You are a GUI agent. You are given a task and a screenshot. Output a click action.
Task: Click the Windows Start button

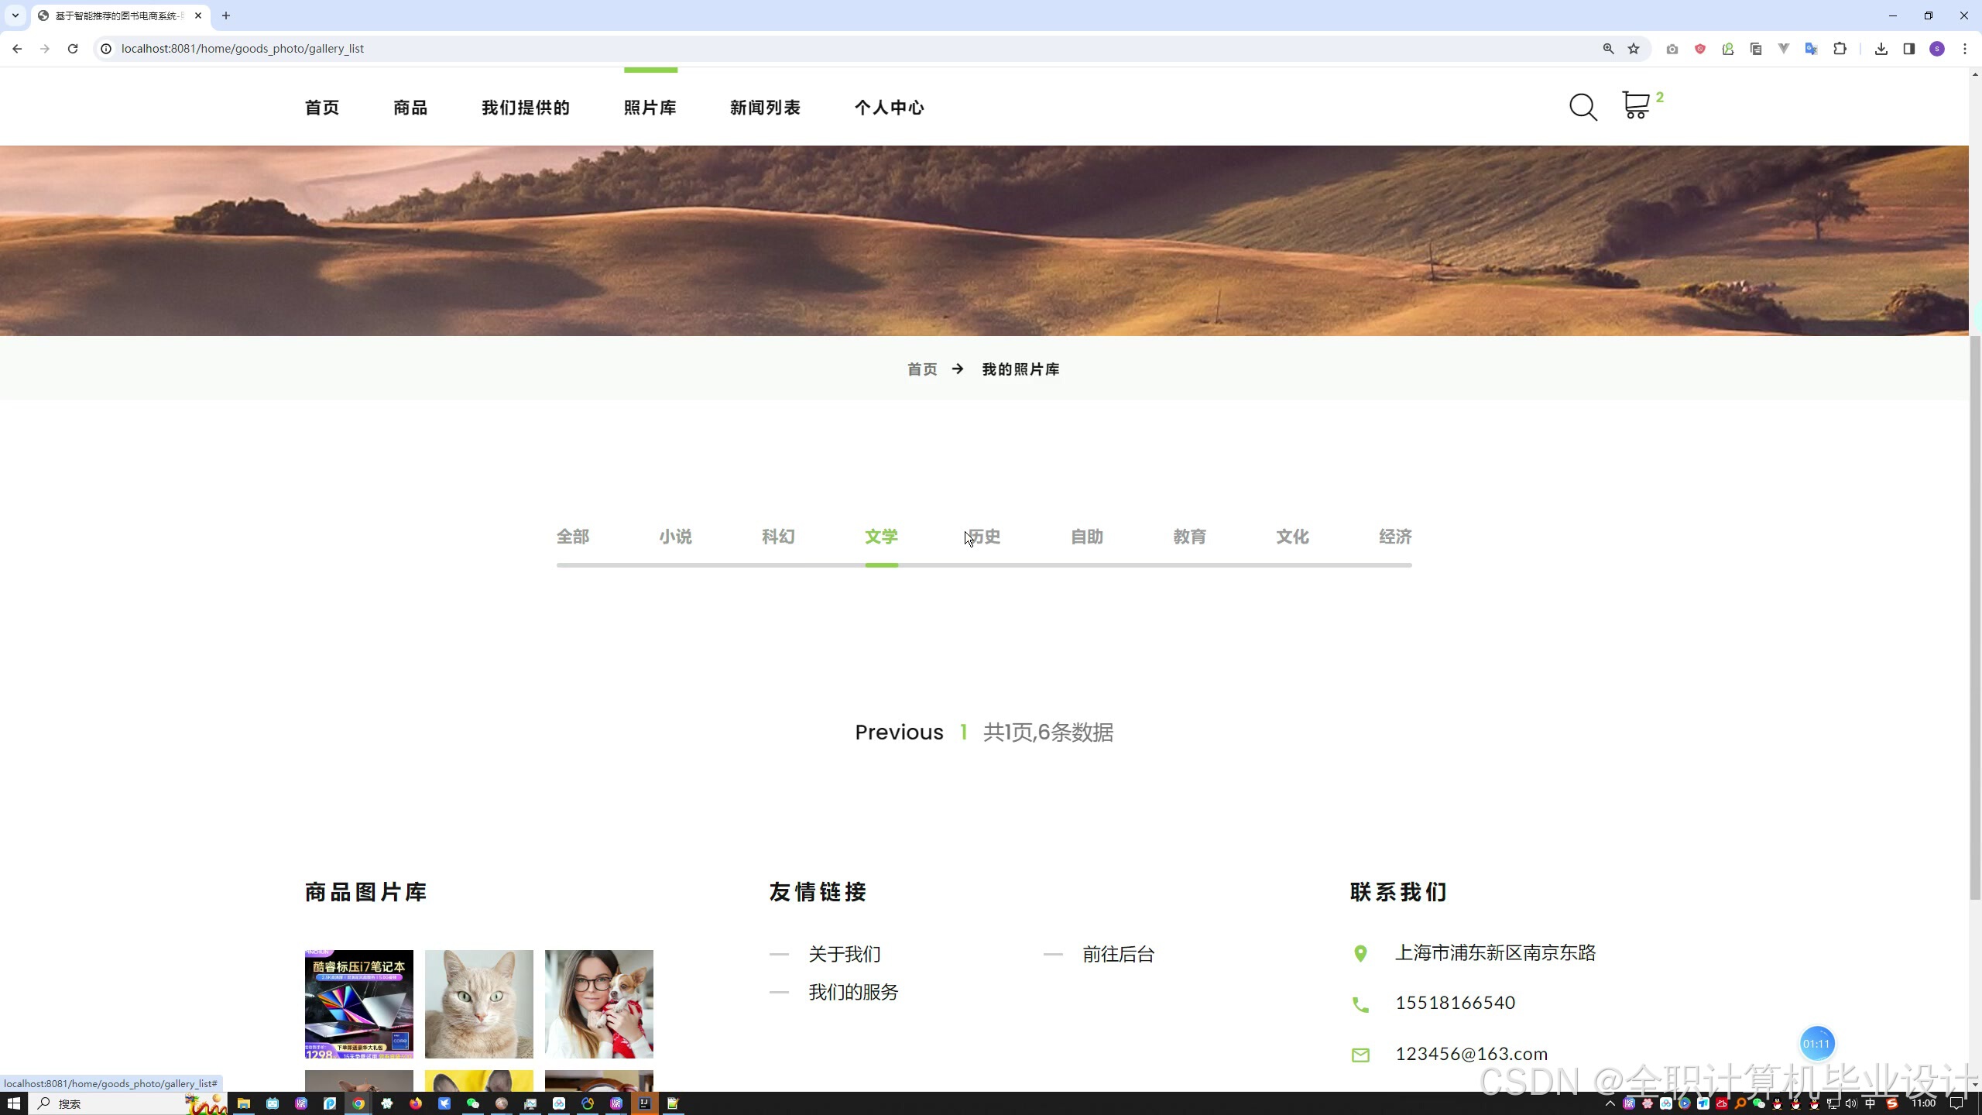click(13, 1103)
